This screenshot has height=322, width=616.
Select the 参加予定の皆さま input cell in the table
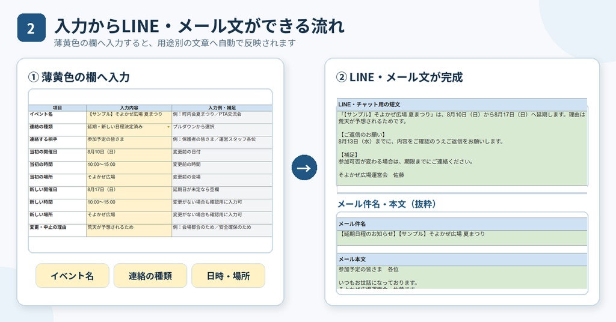pyautogui.click(x=129, y=142)
